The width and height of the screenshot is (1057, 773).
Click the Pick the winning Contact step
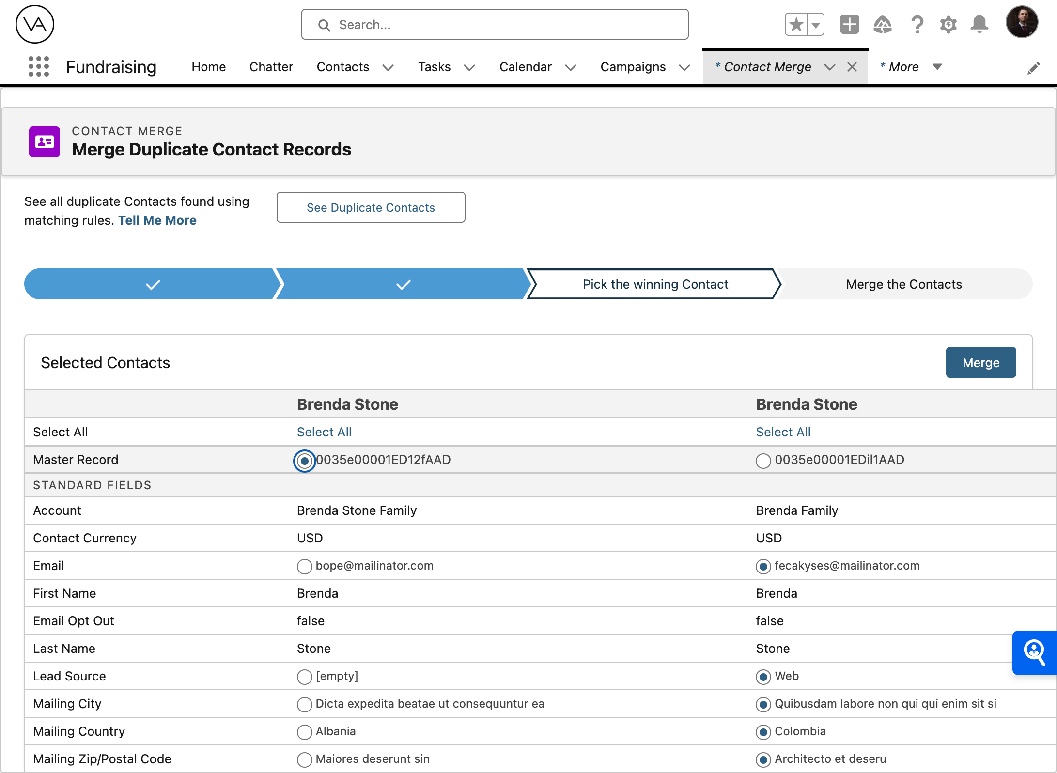coord(655,284)
